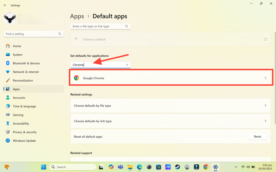Click chevron on 'Choose defaults by file type'
Viewport: 276px width, 172px height.
click(266, 105)
